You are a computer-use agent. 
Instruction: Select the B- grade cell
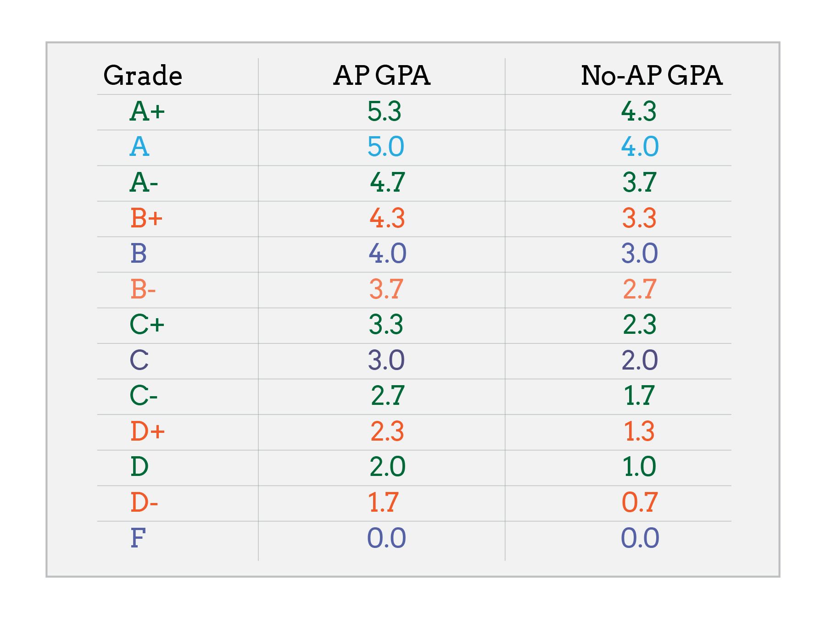pos(143,289)
